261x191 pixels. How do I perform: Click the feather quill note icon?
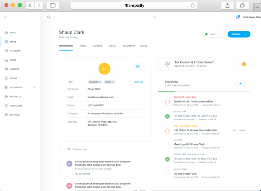(69, 149)
